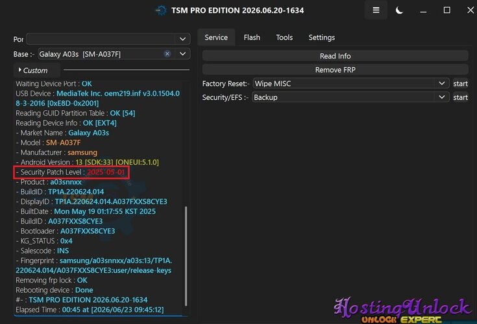Expand the Custom section
This screenshot has width=477, height=324.
click(x=34, y=71)
